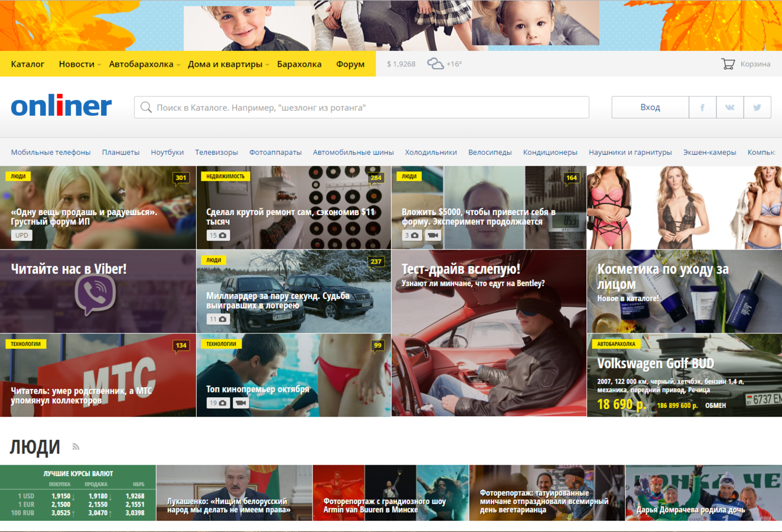The height and width of the screenshot is (532, 782).
Task: Click ЛУЧШИЕ КУРСЫ ВАЛЮТ heading
Action: tap(78, 473)
